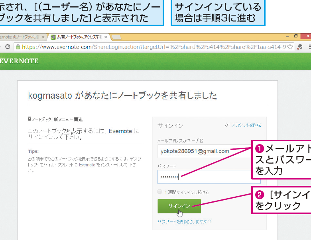The width and height of the screenshot is (311, 240).
Task: Bookmark page with the star icon
Action: (x=290, y=47)
